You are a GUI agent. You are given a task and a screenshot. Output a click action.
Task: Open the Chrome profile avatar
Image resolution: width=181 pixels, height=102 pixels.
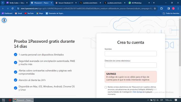tap(173, 8)
